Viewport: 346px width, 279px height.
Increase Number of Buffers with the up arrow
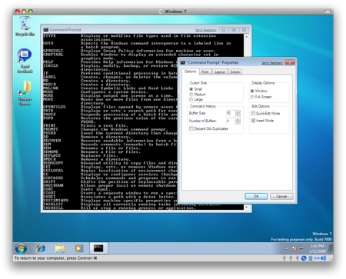[x=238, y=119]
